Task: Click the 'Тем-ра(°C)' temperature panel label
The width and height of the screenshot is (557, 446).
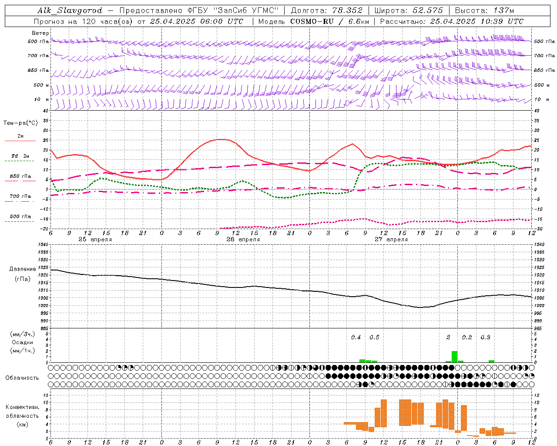Action: (x=20, y=123)
